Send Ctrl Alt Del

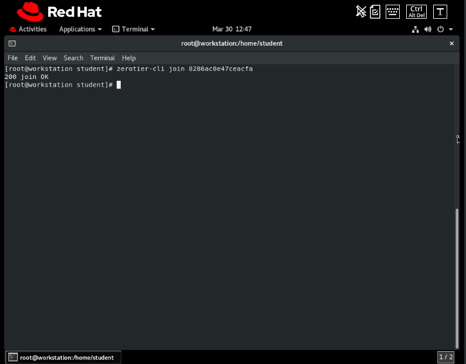pyautogui.click(x=416, y=12)
